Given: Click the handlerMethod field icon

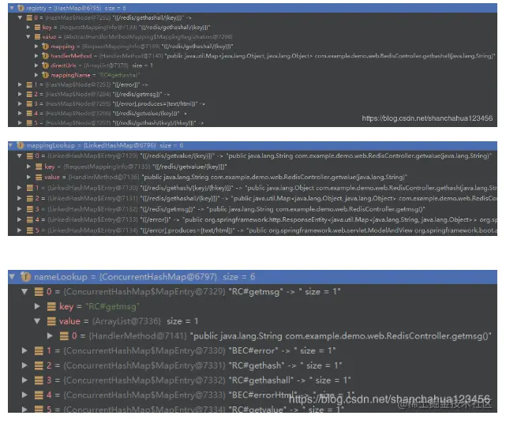Looking at the screenshot, I should tap(45, 56).
